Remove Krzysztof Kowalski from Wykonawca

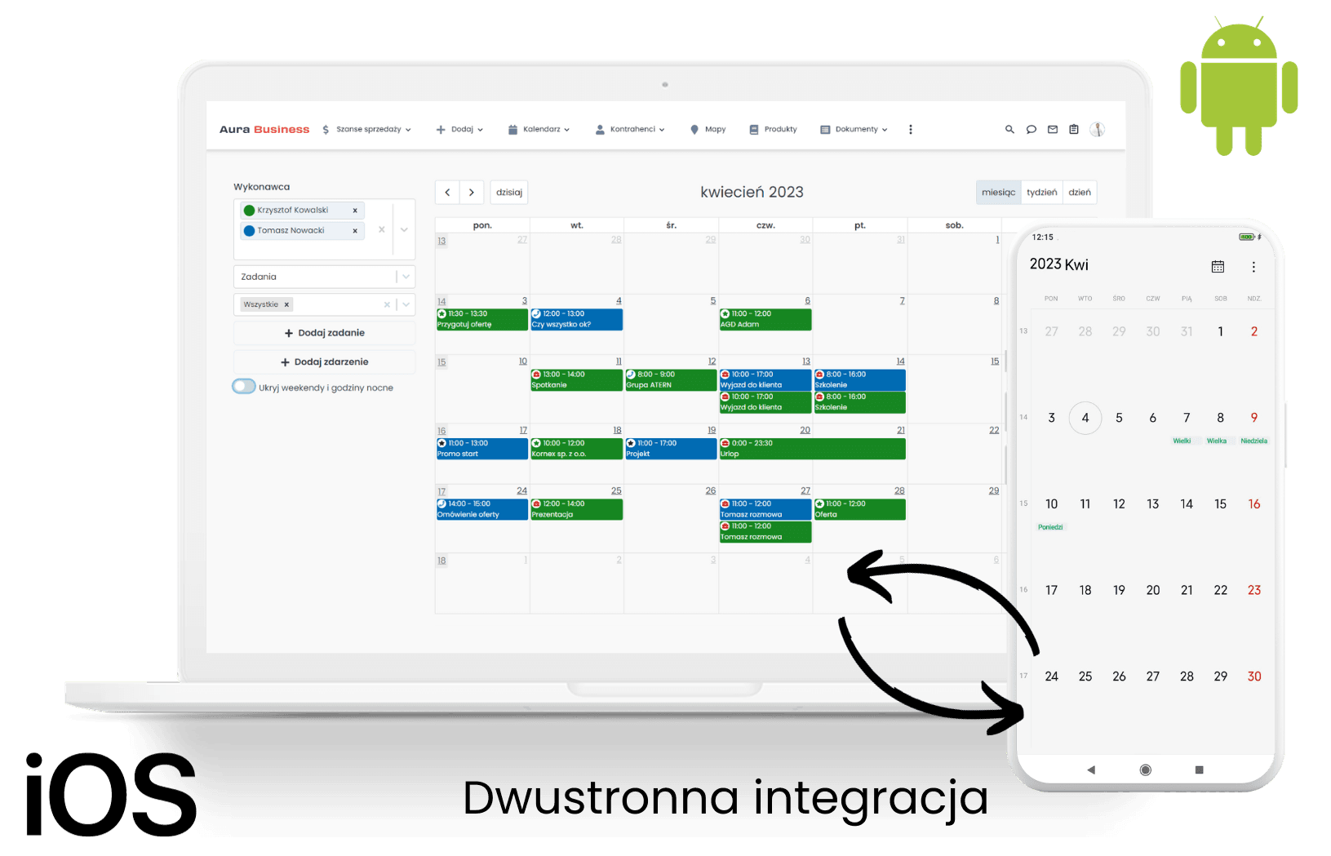[355, 211]
